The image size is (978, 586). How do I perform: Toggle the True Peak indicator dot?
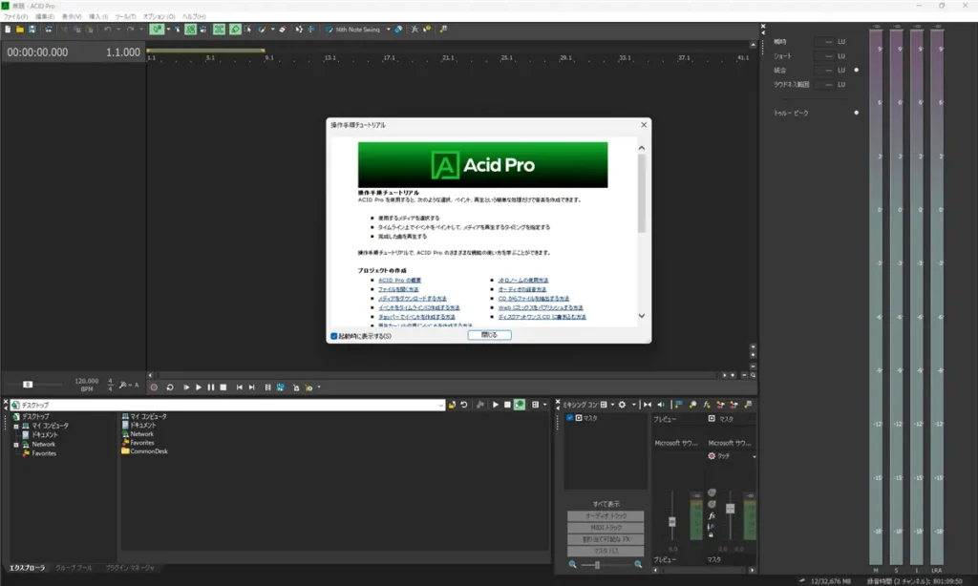click(857, 113)
